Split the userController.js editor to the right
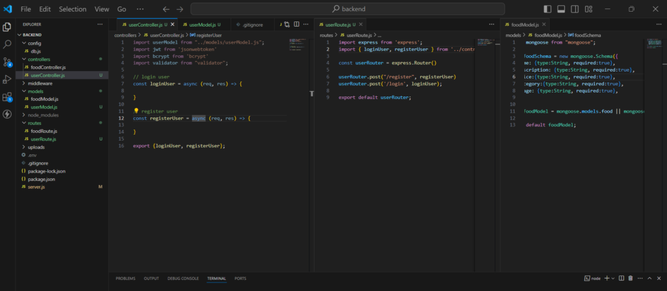The image size is (667, 291). (x=296, y=24)
